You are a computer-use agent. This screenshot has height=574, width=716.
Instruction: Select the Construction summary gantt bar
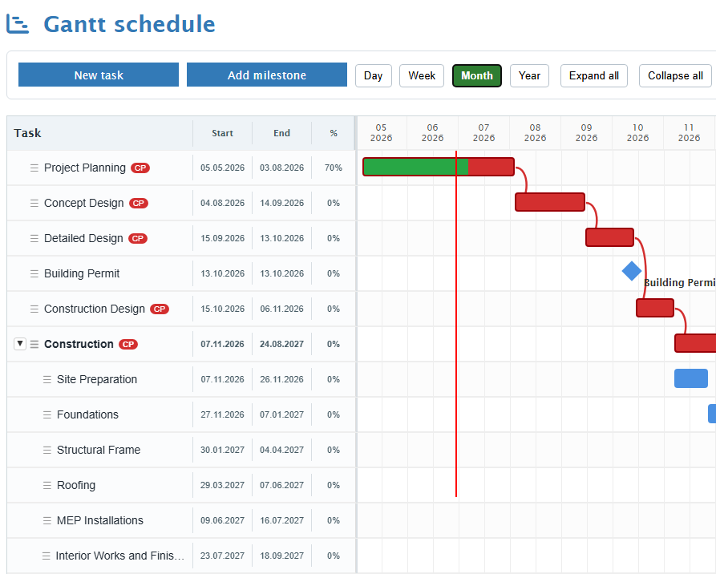tap(695, 343)
